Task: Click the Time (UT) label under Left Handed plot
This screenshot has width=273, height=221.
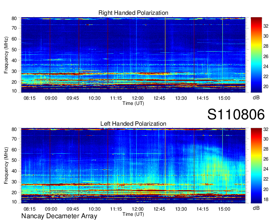Action: click(x=133, y=214)
